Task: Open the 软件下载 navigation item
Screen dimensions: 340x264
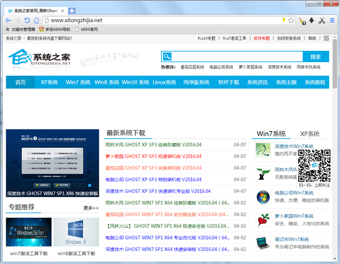Action: coord(228,82)
